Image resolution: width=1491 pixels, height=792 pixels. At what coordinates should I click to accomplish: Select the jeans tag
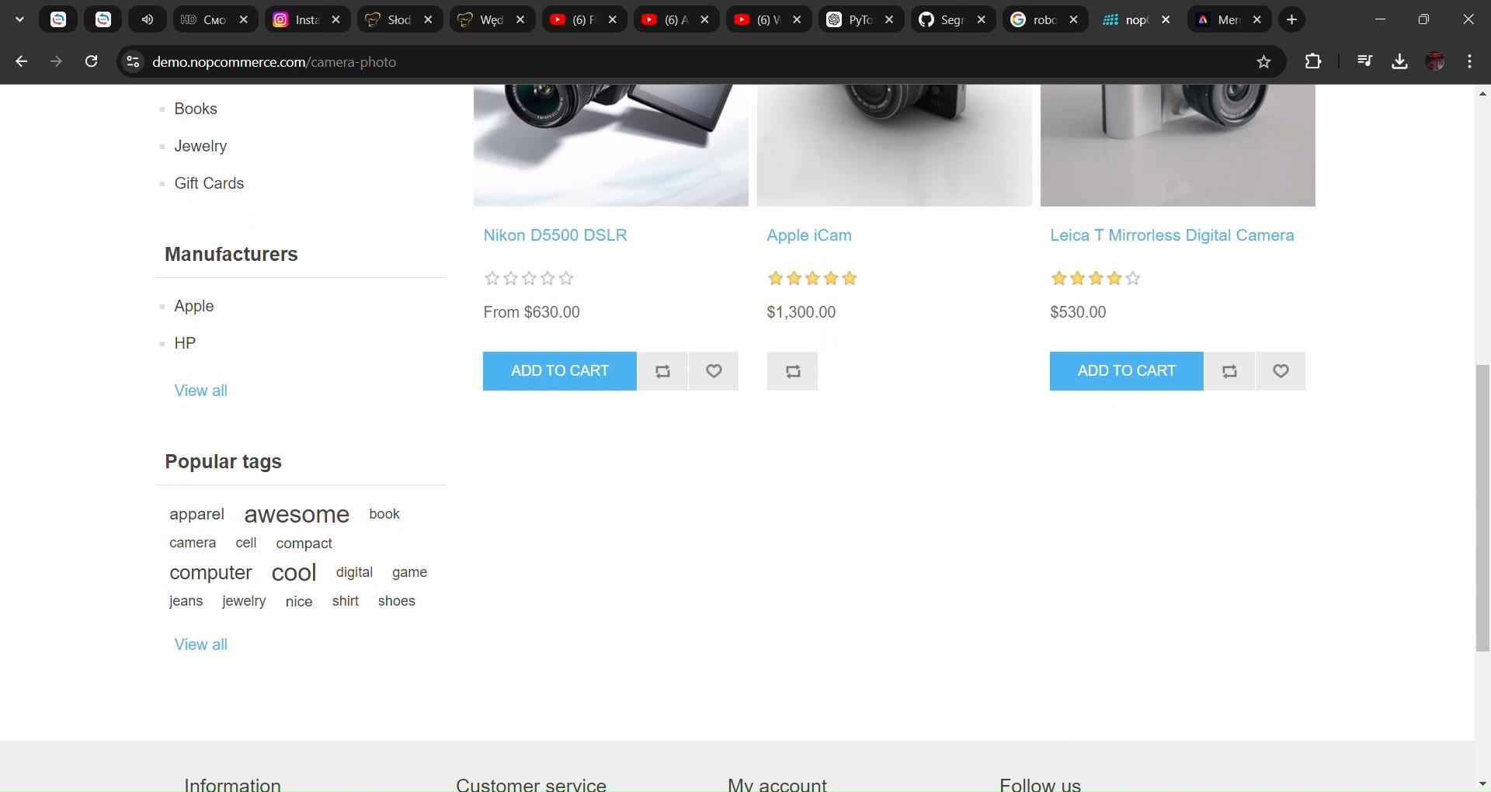coord(186,601)
